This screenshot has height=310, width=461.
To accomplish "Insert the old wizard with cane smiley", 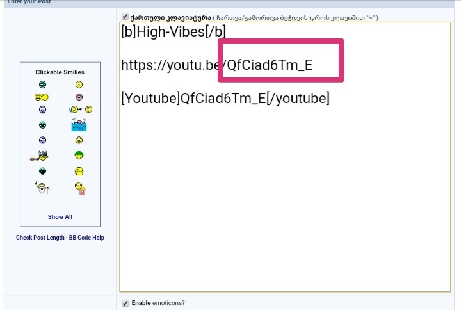I will (42, 188).
